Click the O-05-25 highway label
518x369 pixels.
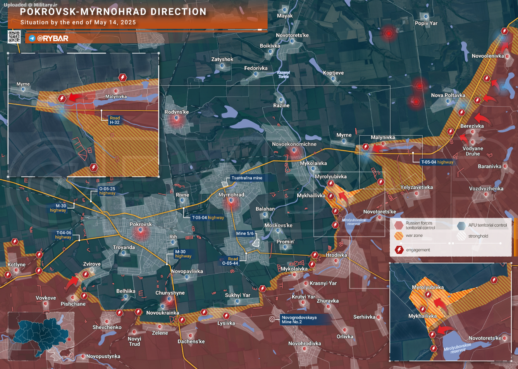[x=107, y=191]
